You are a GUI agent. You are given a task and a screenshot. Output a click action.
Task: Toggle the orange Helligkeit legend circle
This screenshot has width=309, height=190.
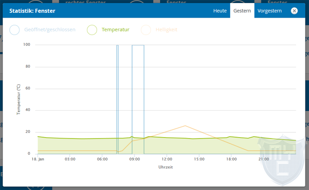click(x=146, y=30)
